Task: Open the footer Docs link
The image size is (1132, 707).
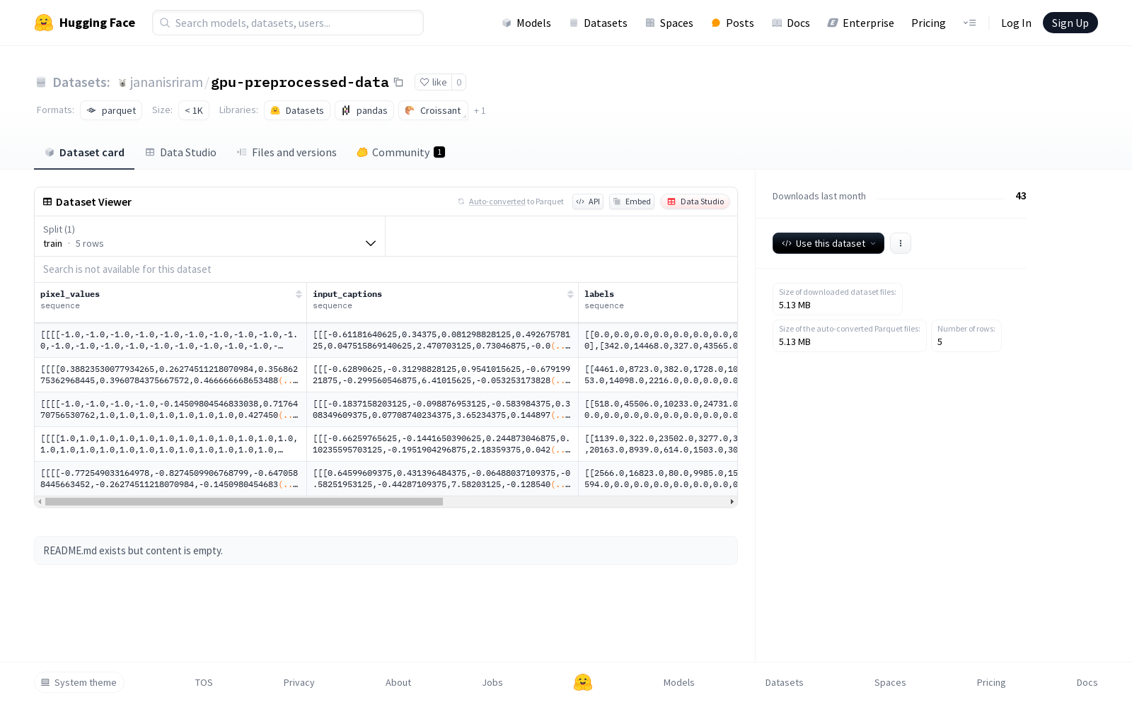Action: click(1087, 682)
